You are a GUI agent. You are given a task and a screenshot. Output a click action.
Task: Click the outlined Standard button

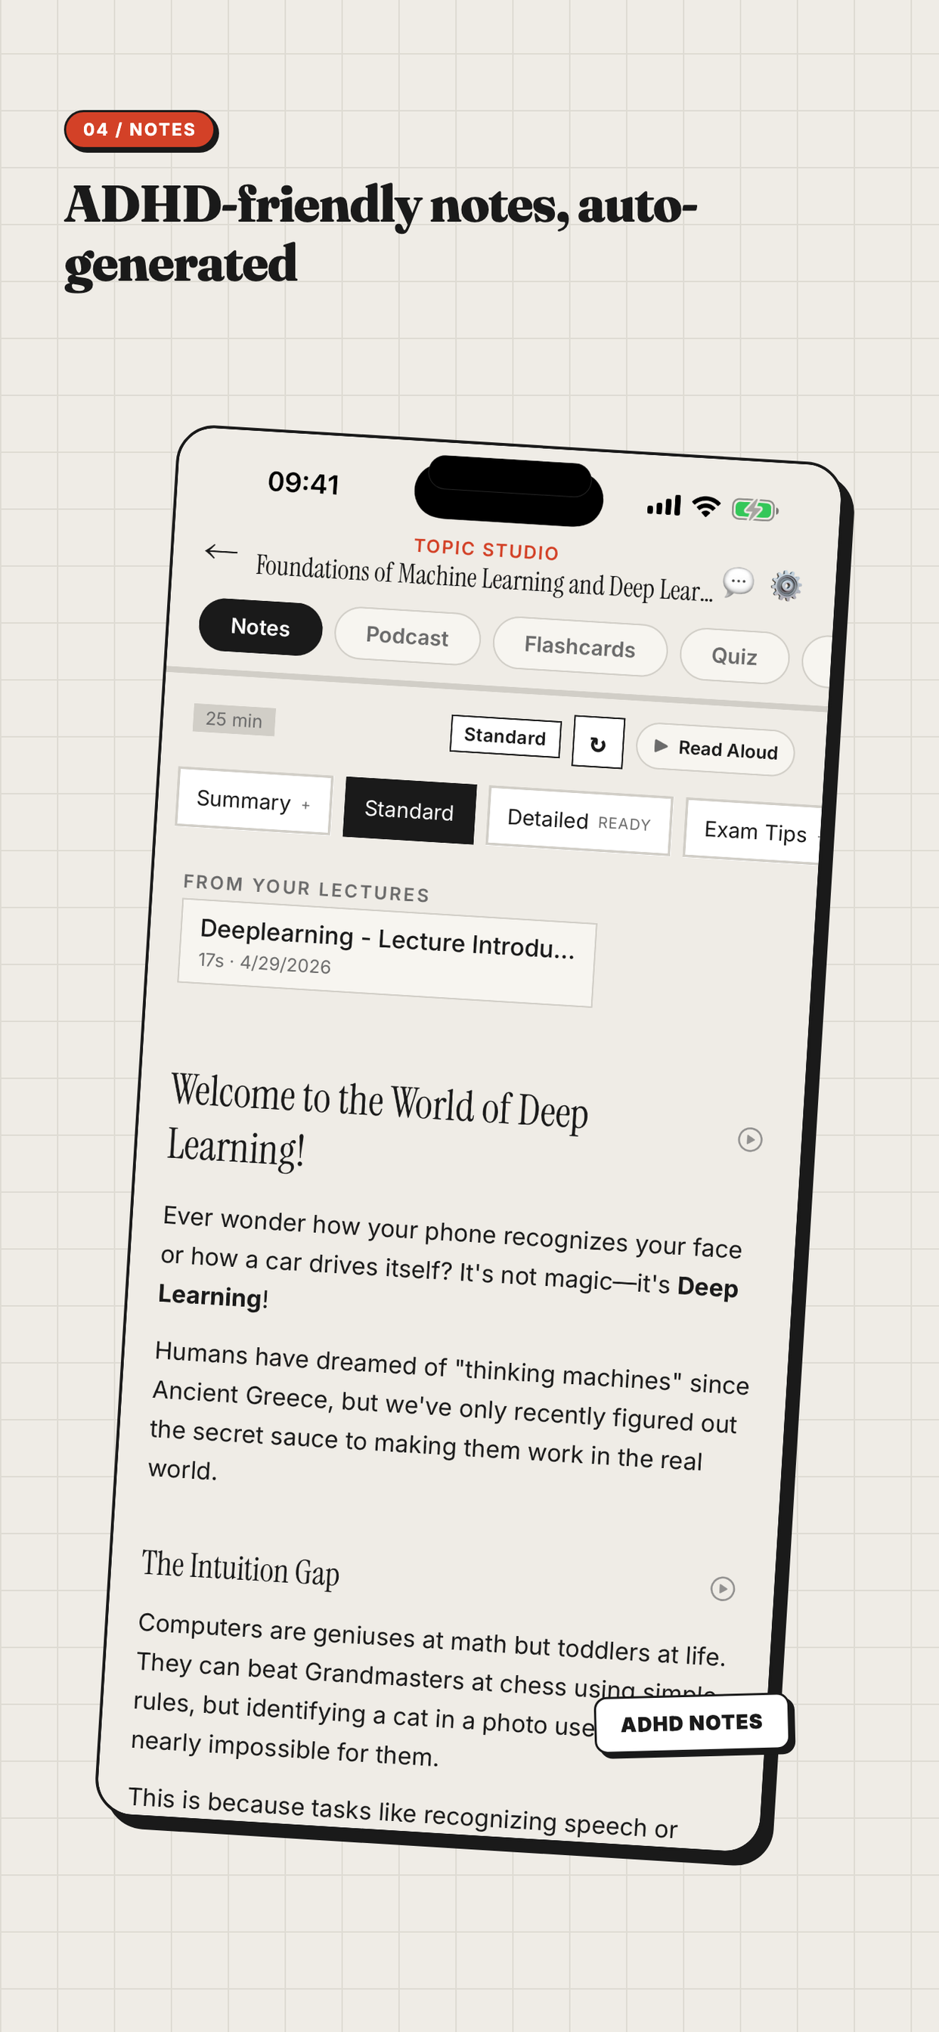click(x=505, y=736)
